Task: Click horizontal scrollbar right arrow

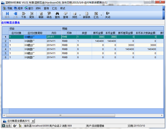Action: click(162, 115)
